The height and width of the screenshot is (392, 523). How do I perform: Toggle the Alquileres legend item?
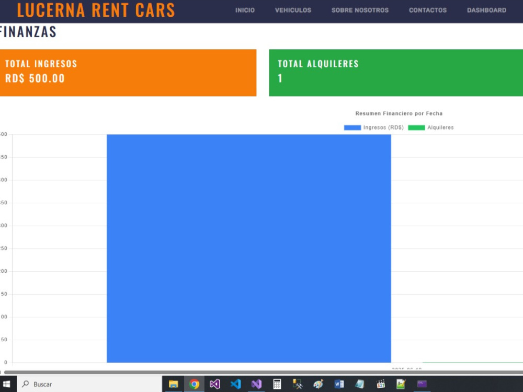pyautogui.click(x=430, y=128)
